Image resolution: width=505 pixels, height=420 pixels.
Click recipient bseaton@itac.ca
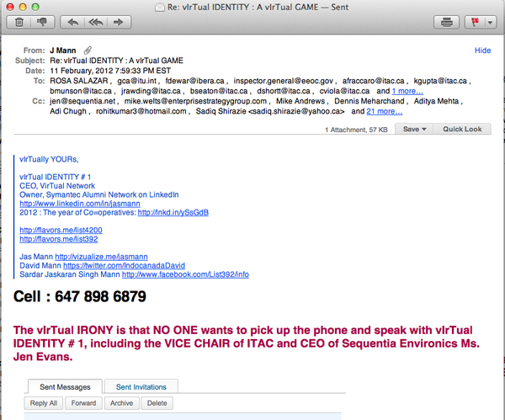[219, 91]
